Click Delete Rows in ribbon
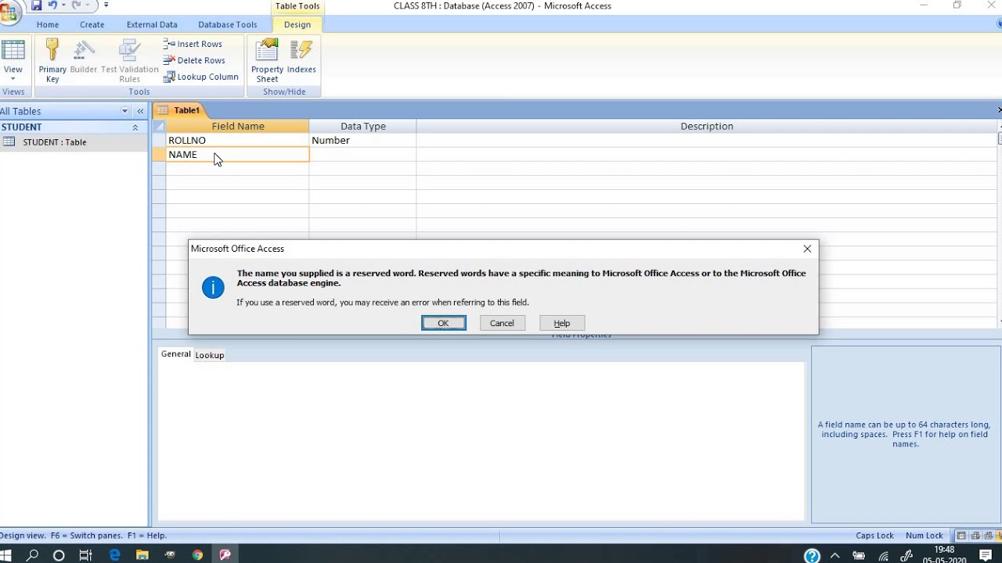This screenshot has width=1002, height=563. pyautogui.click(x=194, y=60)
